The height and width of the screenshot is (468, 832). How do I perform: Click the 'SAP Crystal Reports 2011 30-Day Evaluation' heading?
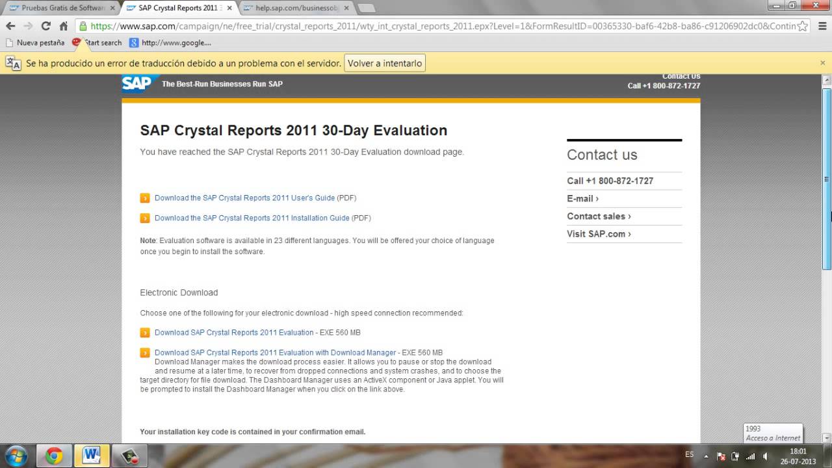pos(294,130)
